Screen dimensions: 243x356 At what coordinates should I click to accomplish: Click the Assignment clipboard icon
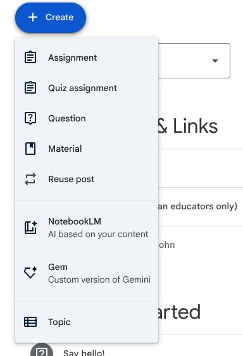30,58
